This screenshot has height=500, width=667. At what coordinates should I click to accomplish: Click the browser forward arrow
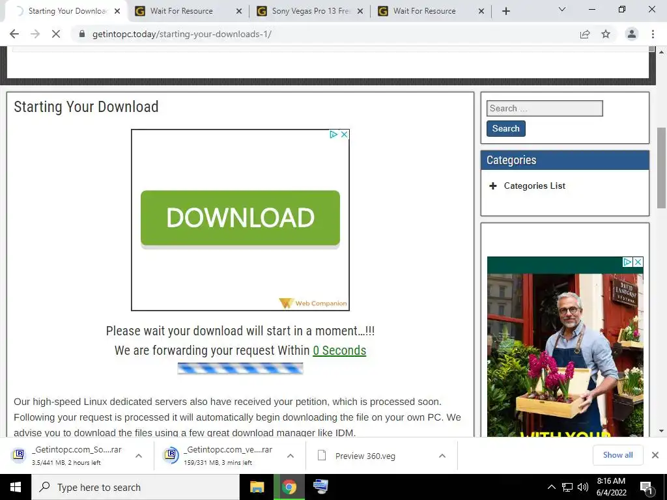(x=35, y=34)
